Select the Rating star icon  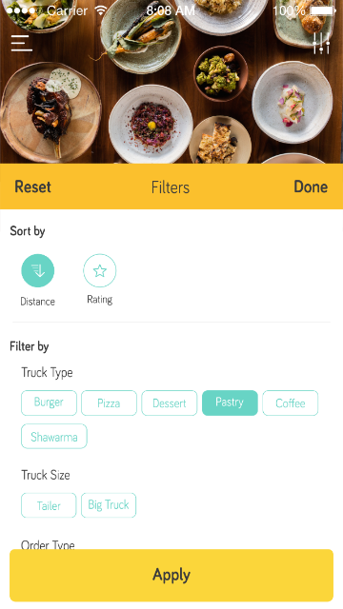[x=99, y=270]
